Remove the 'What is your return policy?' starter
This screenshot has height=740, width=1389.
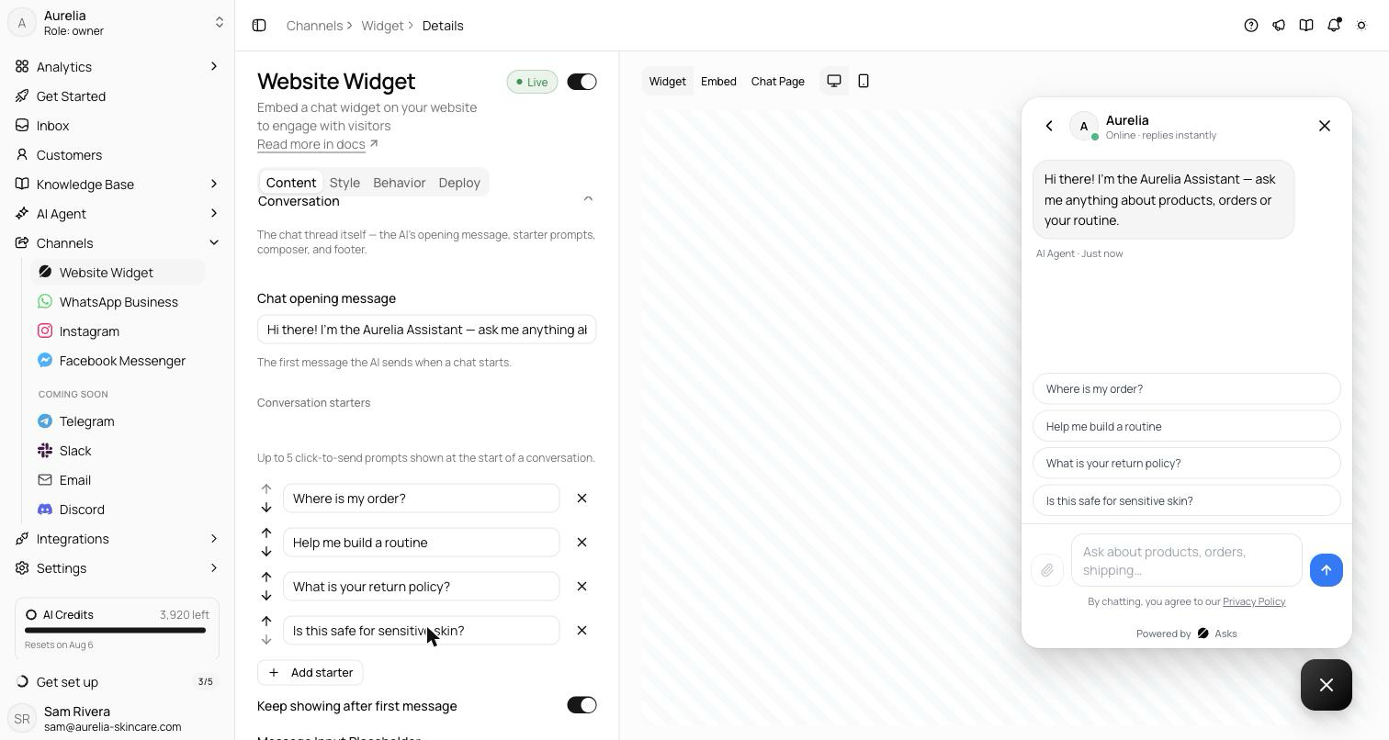coord(582,587)
